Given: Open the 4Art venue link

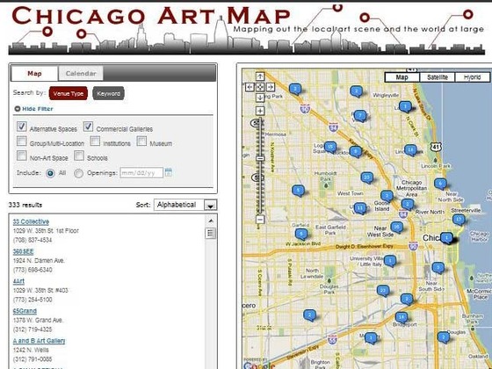Looking at the screenshot, I should click(18, 281).
